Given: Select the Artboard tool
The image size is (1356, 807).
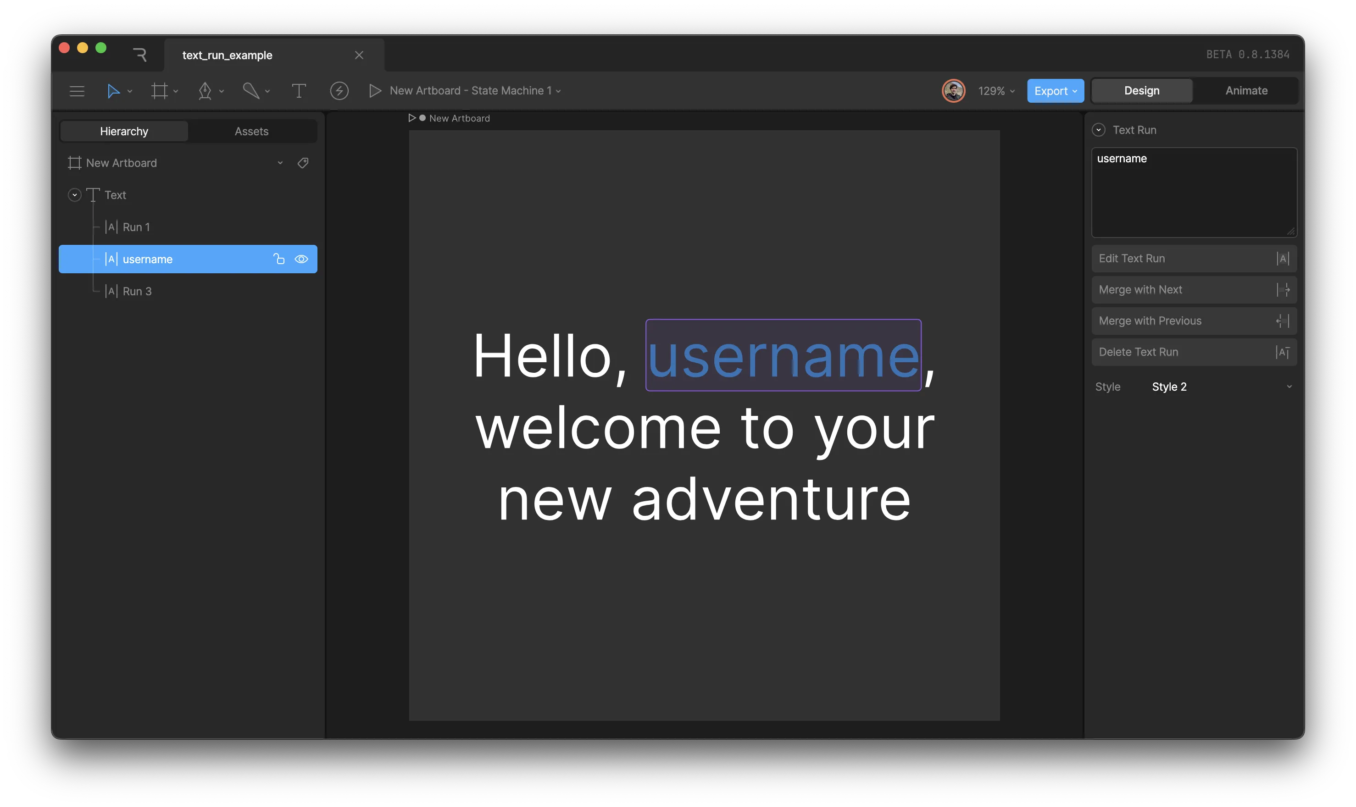Looking at the screenshot, I should point(159,91).
